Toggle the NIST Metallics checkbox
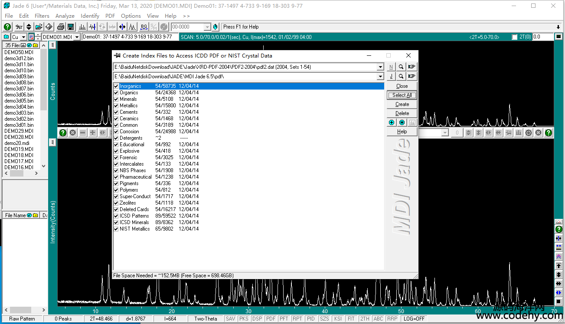 tap(116, 229)
